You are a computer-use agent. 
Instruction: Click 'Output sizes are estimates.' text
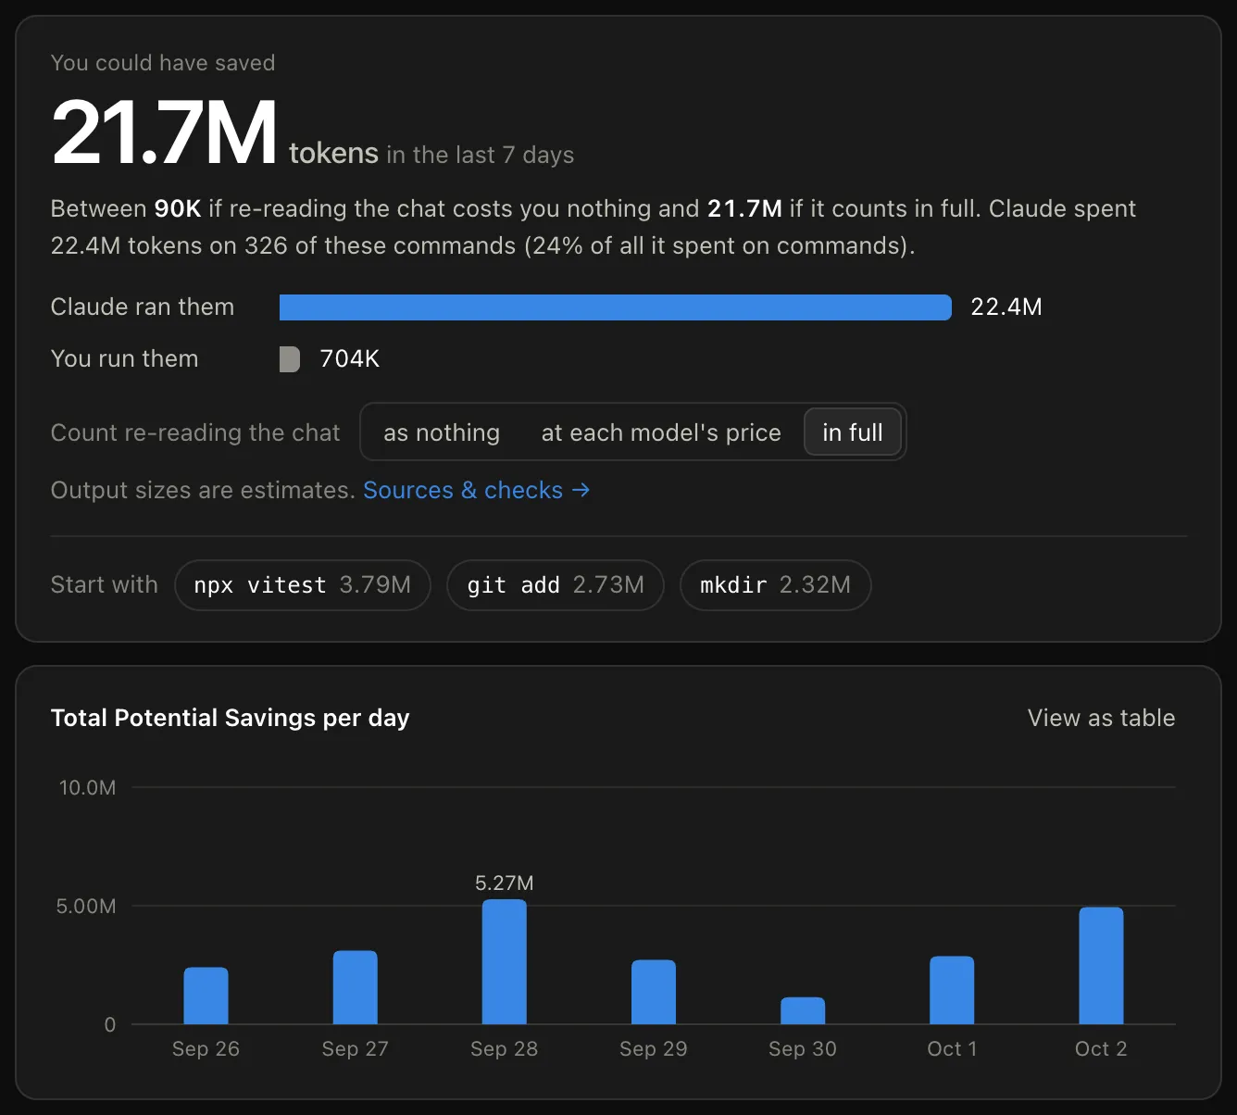click(204, 490)
